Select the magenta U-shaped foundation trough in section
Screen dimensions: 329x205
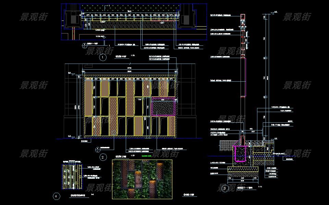tap(240, 153)
